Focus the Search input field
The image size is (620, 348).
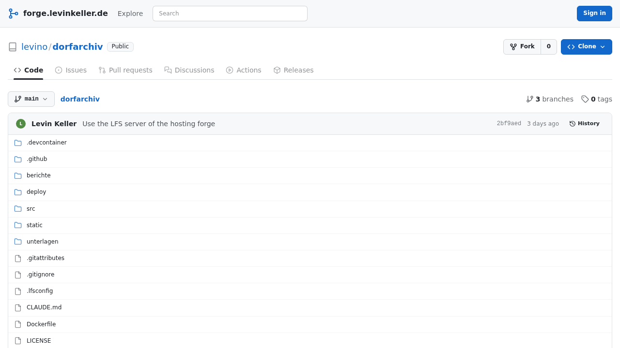230,14
